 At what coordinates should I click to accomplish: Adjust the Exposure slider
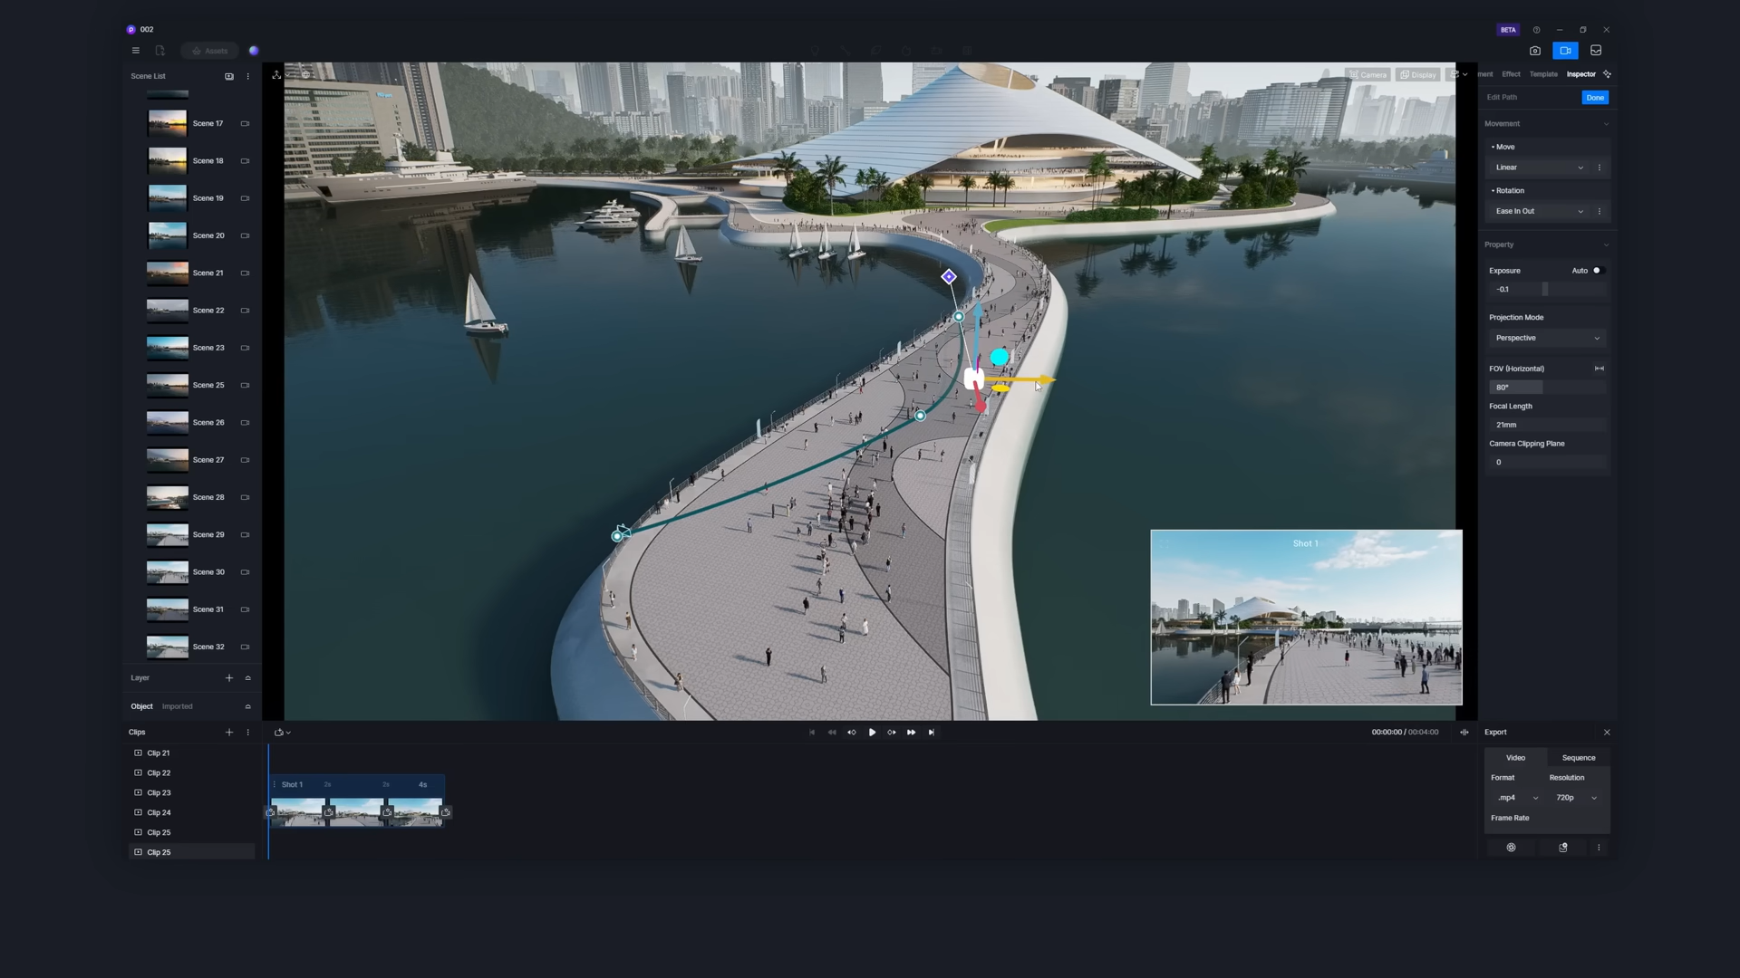tap(1547, 290)
